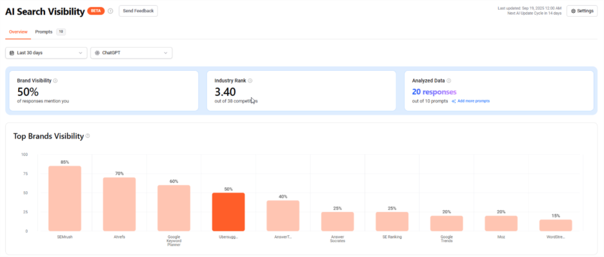
Task: Open the Last 30 days date dropdown
Action: (x=46, y=53)
